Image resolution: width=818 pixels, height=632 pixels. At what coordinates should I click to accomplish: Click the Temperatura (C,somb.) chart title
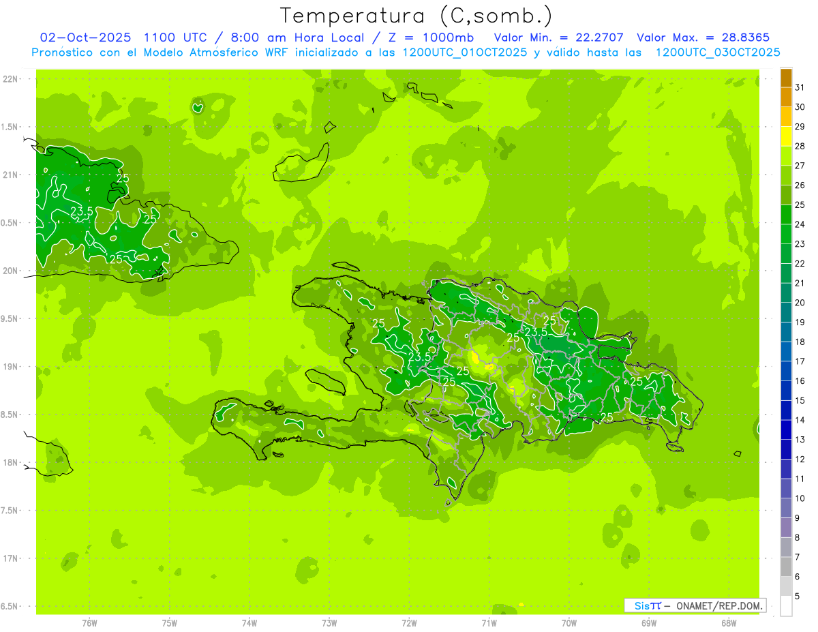pos(416,16)
